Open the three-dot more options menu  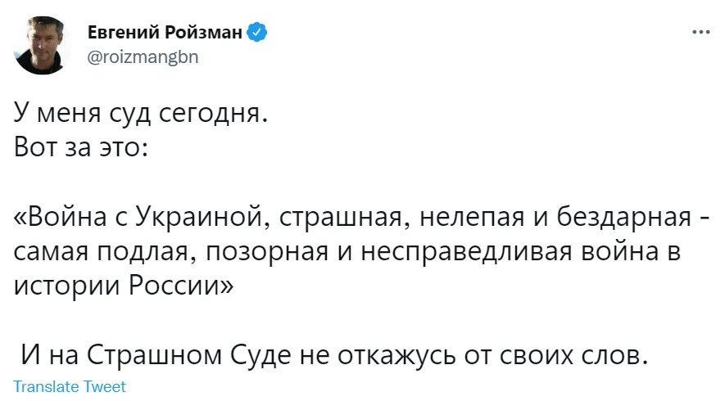coord(700,34)
